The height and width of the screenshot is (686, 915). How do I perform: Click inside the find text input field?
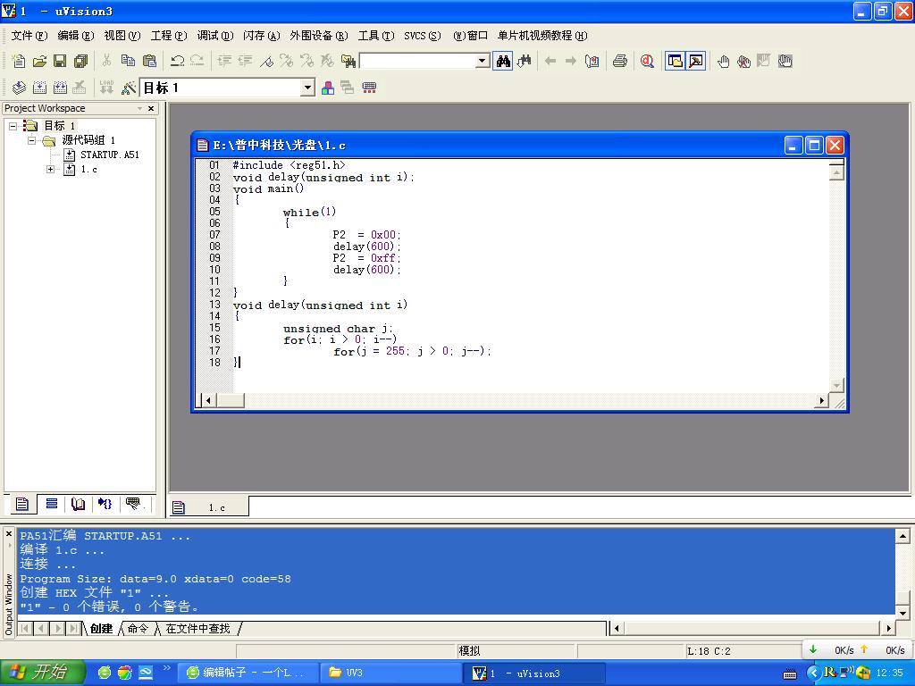[418, 61]
